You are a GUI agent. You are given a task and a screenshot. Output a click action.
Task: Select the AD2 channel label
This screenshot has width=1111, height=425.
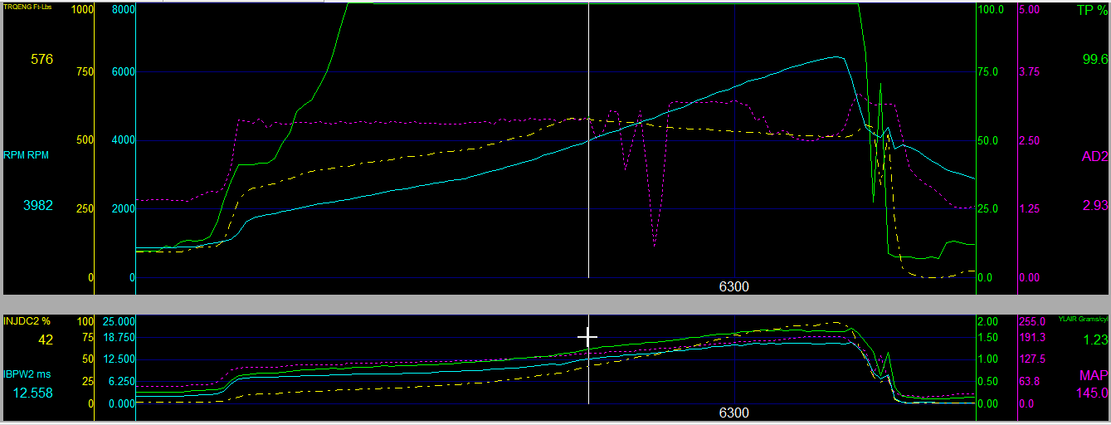1094,155
